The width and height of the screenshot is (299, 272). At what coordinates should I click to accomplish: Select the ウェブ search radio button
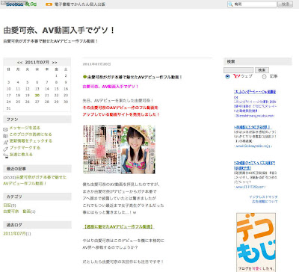(x=227, y=76)
